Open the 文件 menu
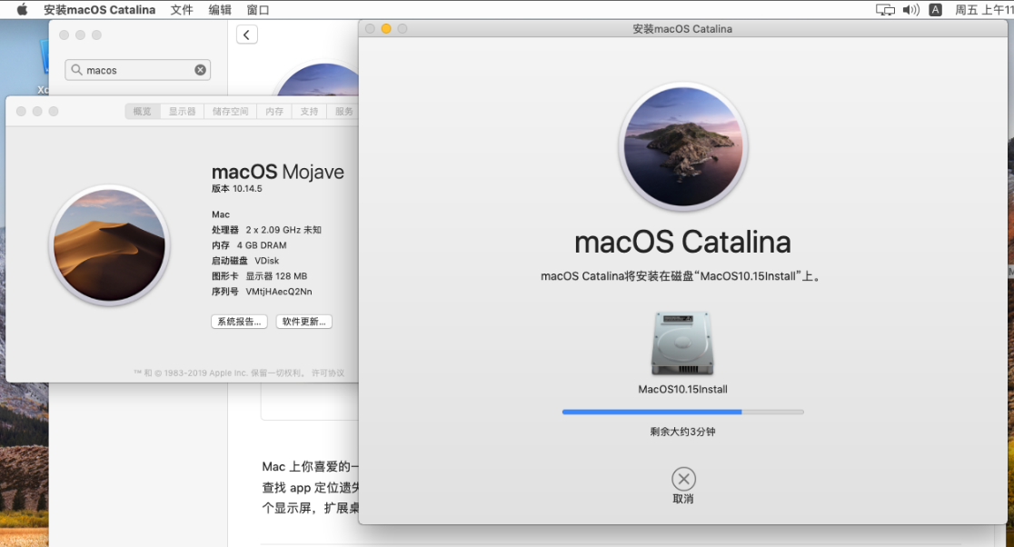 pyautogui.click(x=182, y=10)
